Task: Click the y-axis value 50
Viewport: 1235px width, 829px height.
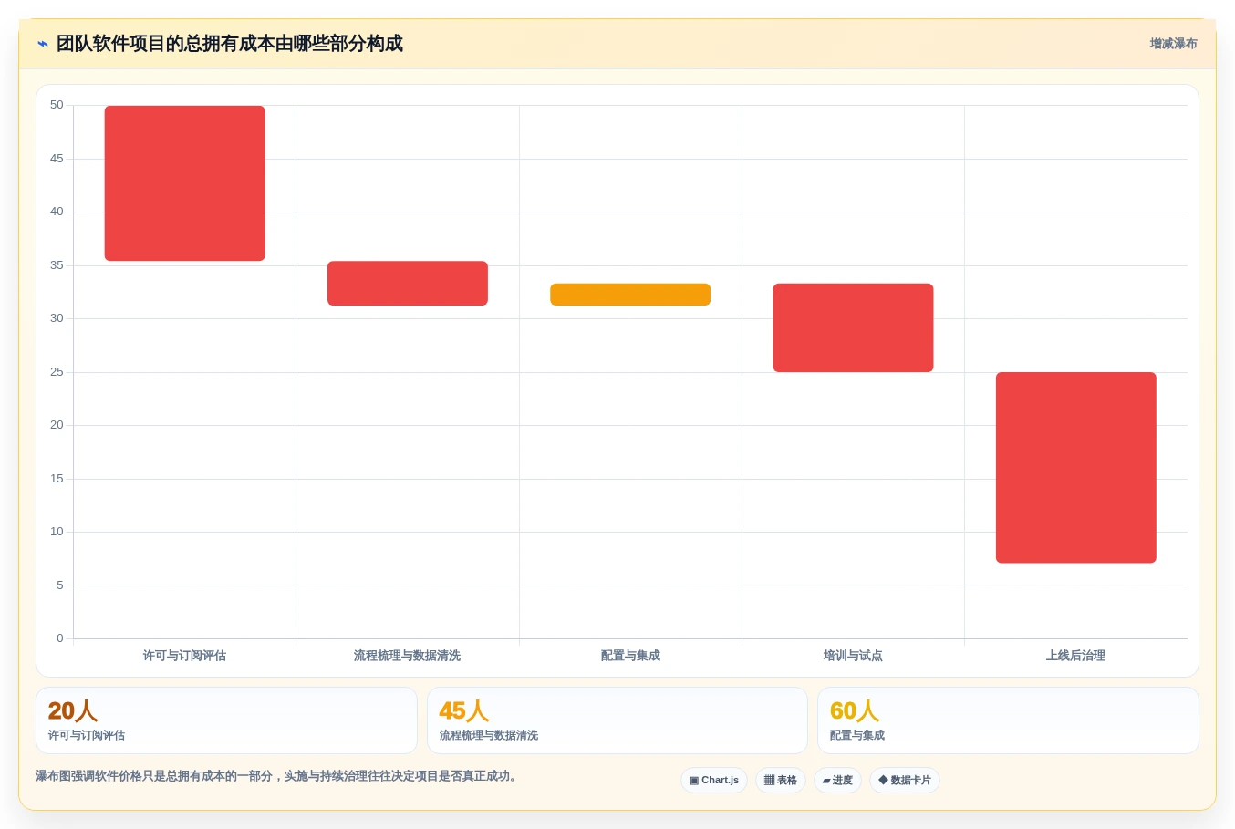Action: 57,106
